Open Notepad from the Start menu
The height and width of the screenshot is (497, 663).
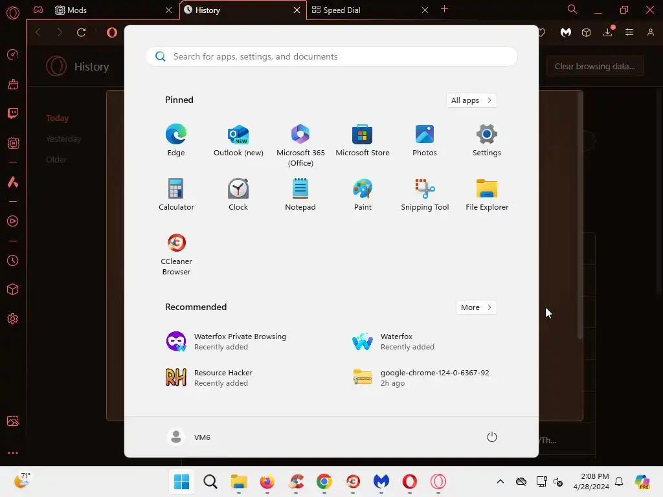[x=300, y=194]
